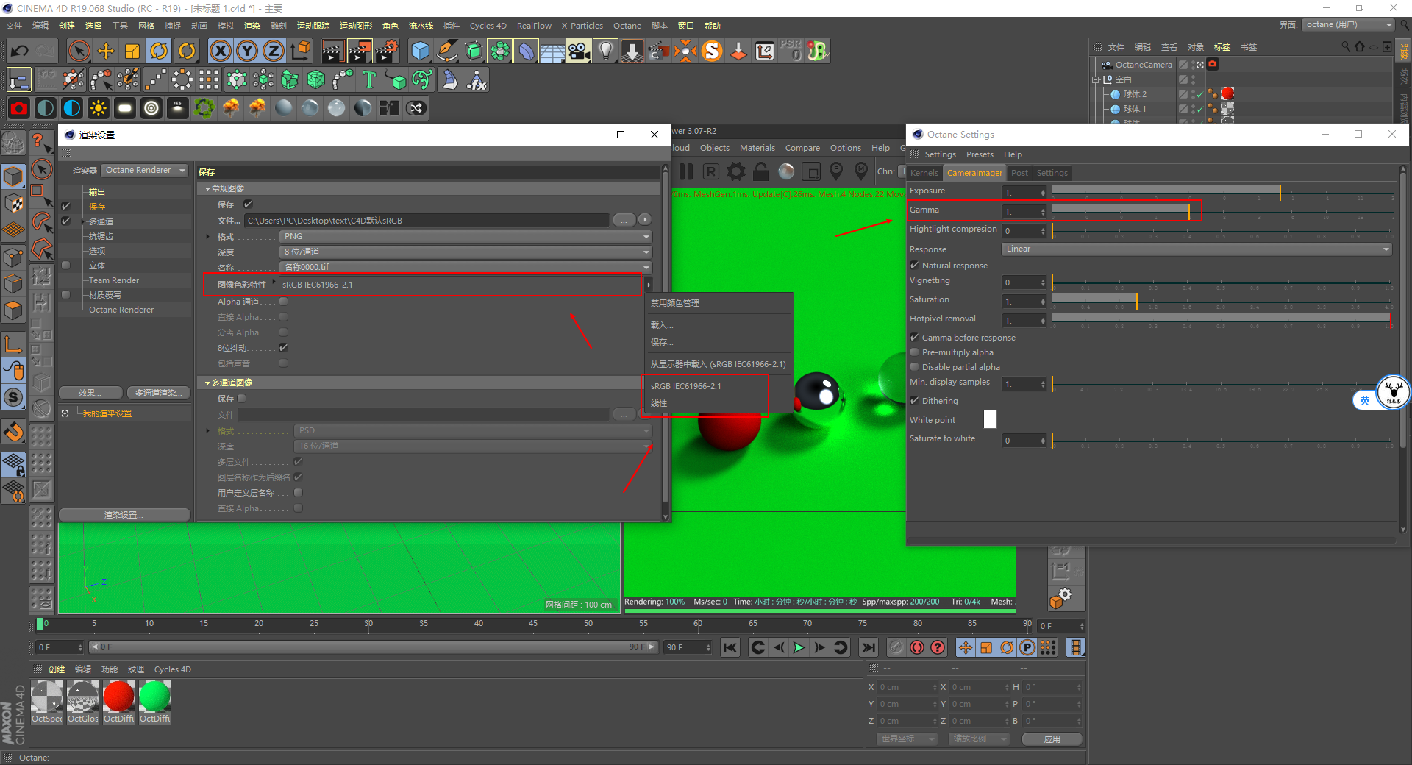The width and height of the screenshot is (1412, 765).
Task: Open the White point color swatch
Action: [991, 419]
